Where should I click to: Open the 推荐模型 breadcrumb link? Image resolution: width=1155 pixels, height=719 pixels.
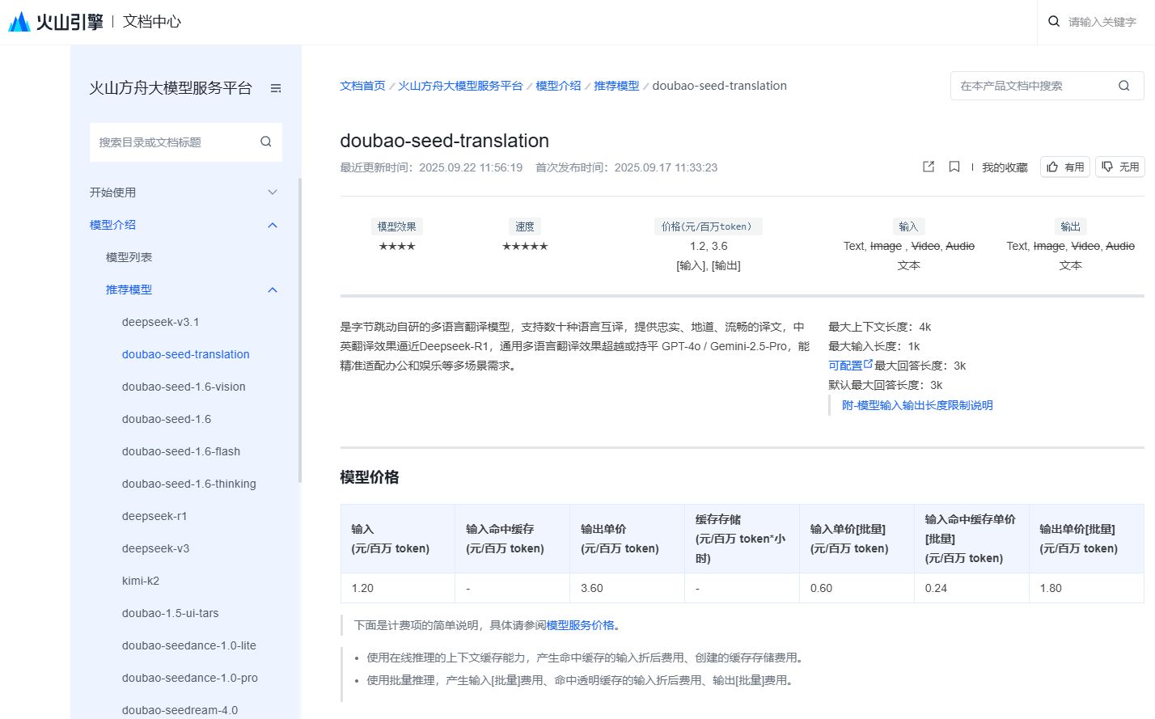(616, 86)
